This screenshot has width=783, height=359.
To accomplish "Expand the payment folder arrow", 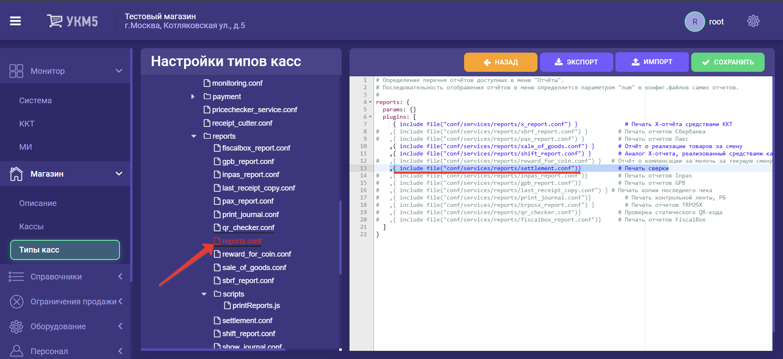I will (x=193, y=97).
